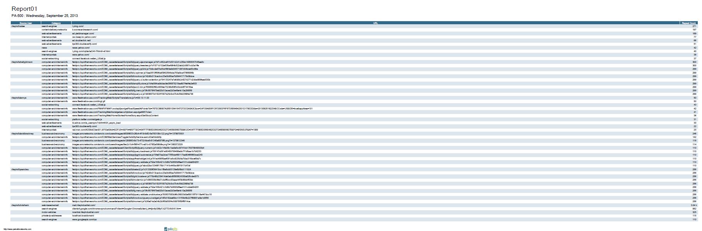Select repeat count '189' cell

[x=694, y=33]
